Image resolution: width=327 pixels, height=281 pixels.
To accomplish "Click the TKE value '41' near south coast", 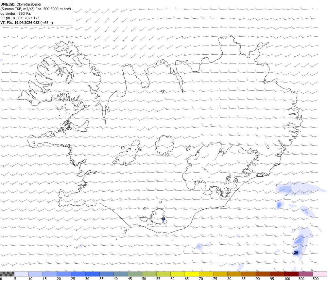I will (164, 219).
